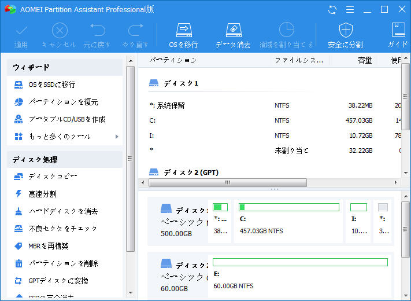This screenshot has width=411, height=301.
Task: Click the AOMEI application logo
Action: click(x=10, y=9)
